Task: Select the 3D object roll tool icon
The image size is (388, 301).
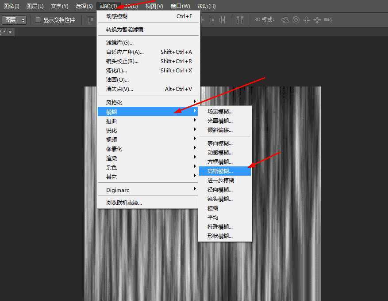Action: (x=296, y=20)
